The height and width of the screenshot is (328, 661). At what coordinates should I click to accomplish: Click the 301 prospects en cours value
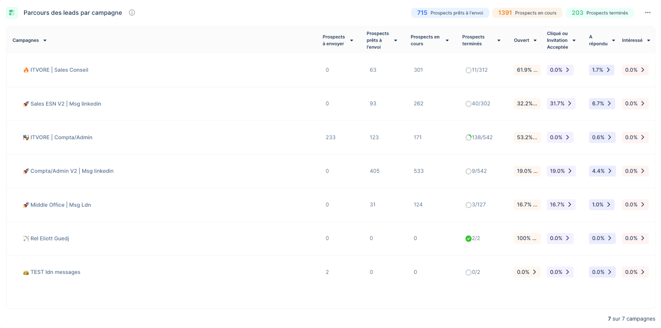[418, 70]
